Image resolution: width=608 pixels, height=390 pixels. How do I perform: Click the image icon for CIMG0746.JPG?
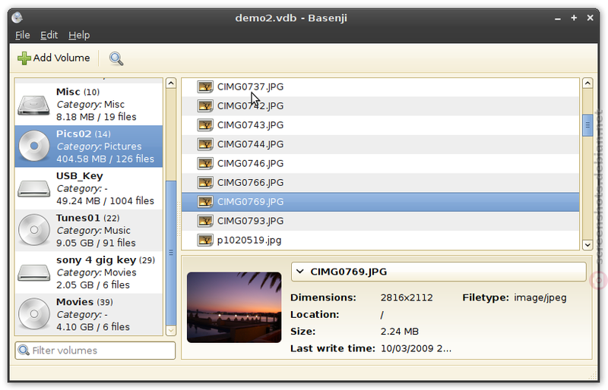click(205, 163)
